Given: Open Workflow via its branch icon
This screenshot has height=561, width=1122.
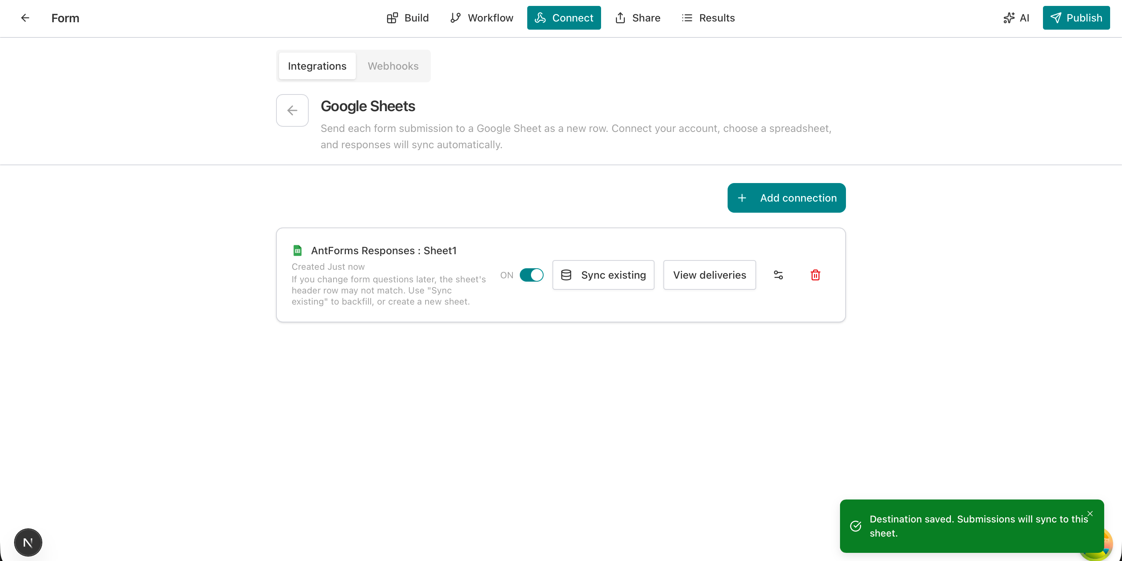Looking at the screenshot, I should [455, 18].
